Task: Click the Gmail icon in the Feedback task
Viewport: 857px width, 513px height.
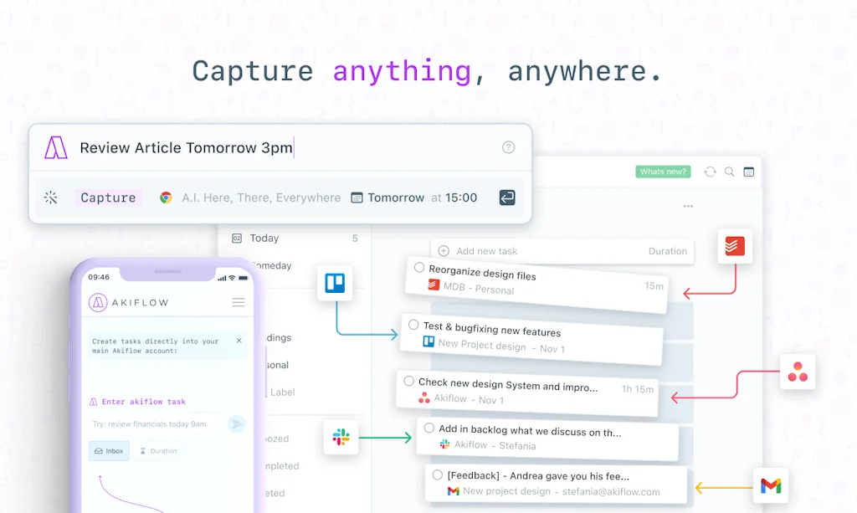Action: (x=453, y=491)
